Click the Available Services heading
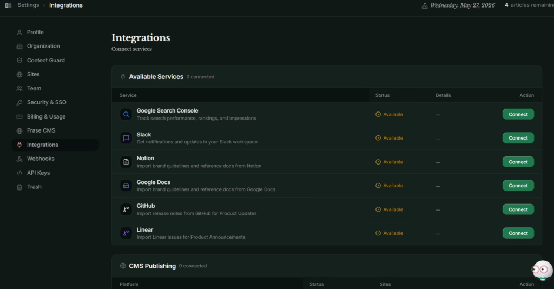Viewport: 554px width, 289px height. (x=156, y=77)
